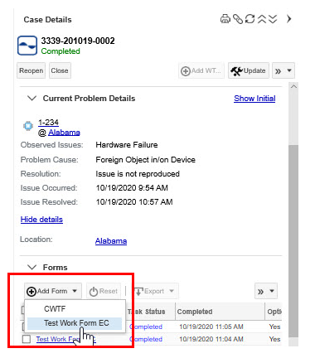This screenshot has width=315, height=363.
Task: Click the green Completed case status
Action: pos(61,51)
